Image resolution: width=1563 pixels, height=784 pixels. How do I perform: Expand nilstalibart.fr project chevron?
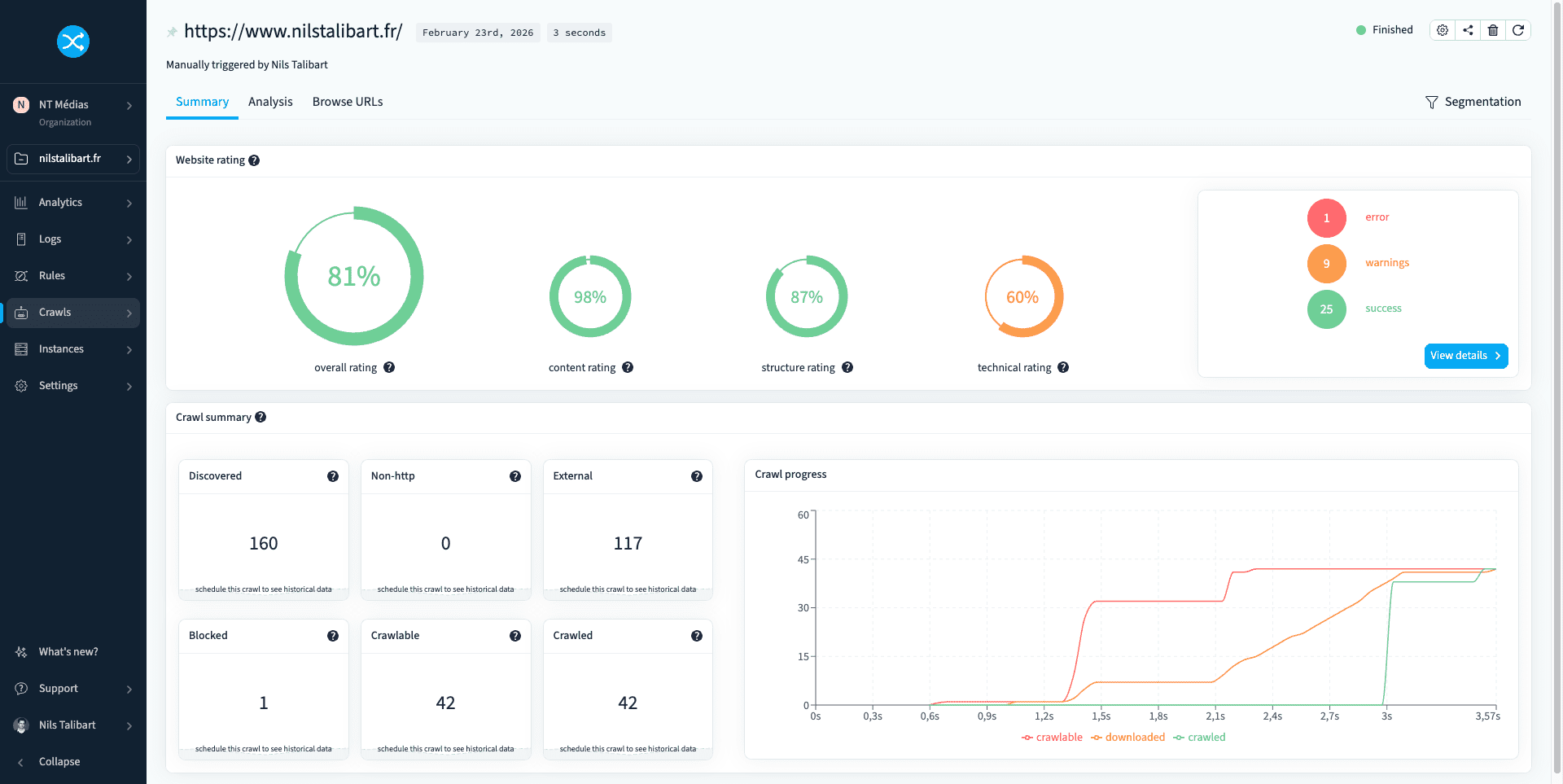click(129, 160)
